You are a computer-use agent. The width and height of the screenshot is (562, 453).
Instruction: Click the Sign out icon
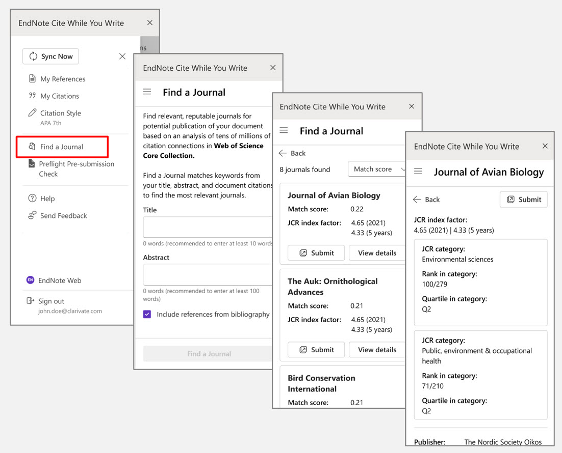tap(31, 301)
